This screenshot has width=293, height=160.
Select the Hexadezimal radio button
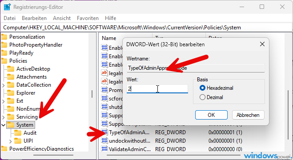pyautogui.click(x=202, y=88)
